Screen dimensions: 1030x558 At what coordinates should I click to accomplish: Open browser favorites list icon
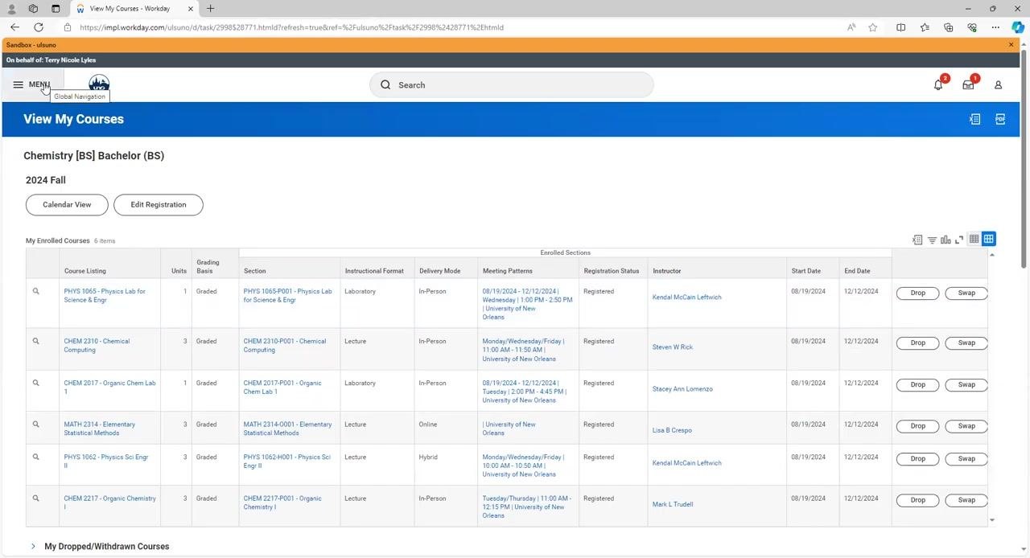(x=925, y=27)
